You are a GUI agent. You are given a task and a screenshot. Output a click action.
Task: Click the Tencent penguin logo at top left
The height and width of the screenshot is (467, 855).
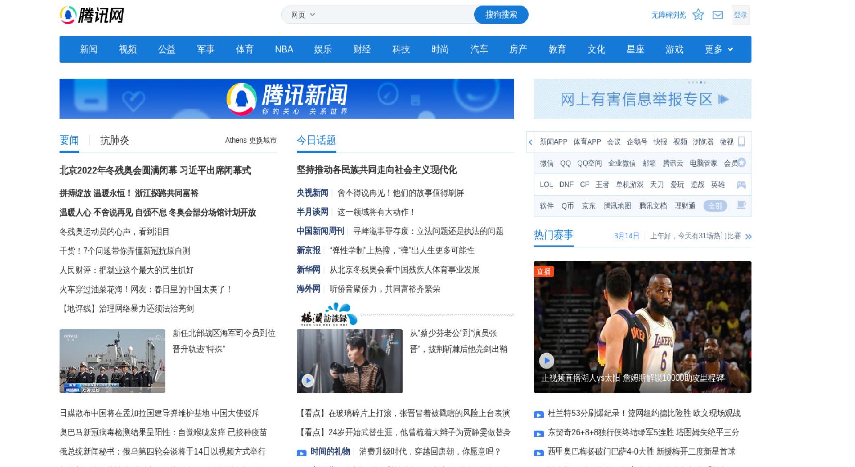pyautogui.click(x=92, y=15)
